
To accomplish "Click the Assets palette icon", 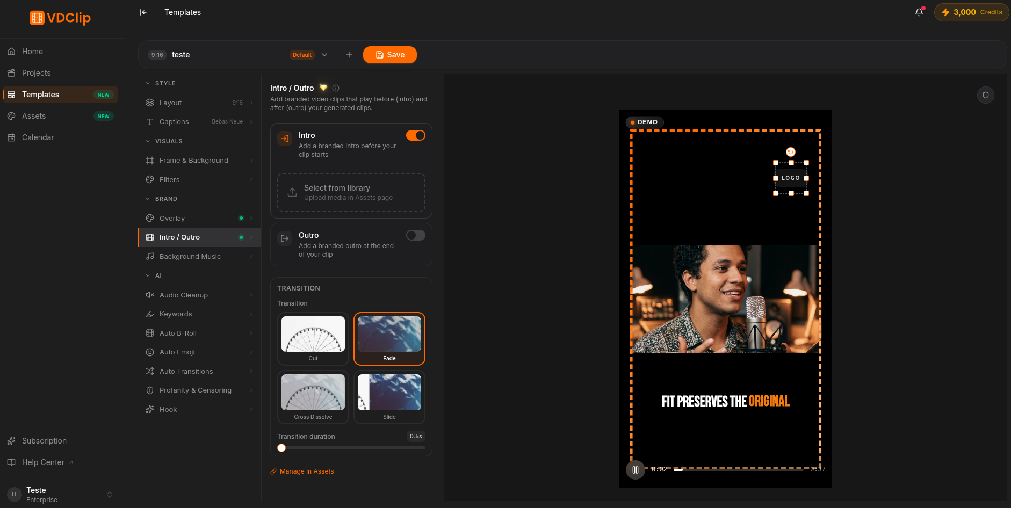I will (11, 116).
